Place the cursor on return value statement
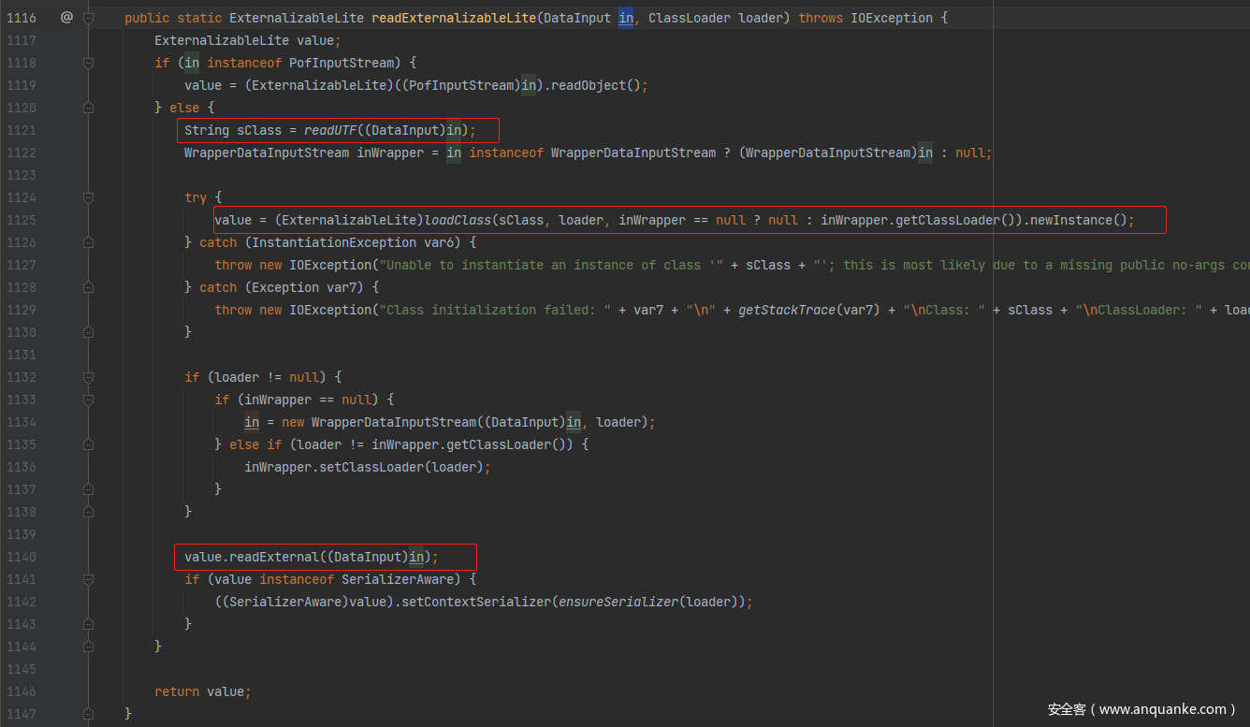The image size is (1250, 727). click(203, 691)
